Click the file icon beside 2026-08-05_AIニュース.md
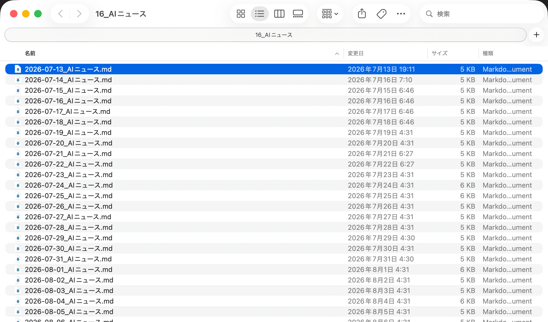The width and height of the screenshot is (548, 322). pos(18,311)
